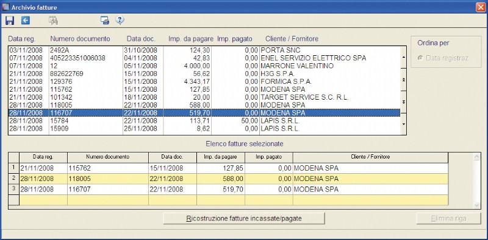Image resolution: width=488 pixels, height=240 pixels.
Task: Select the ENEL SERVIZIO ELETTRICO SPA invoice row
Action: tap(204, 58)
